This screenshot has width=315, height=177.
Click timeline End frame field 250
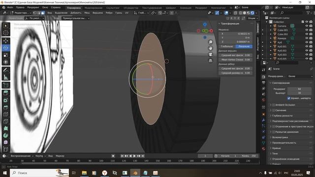[x=249, y=156]
